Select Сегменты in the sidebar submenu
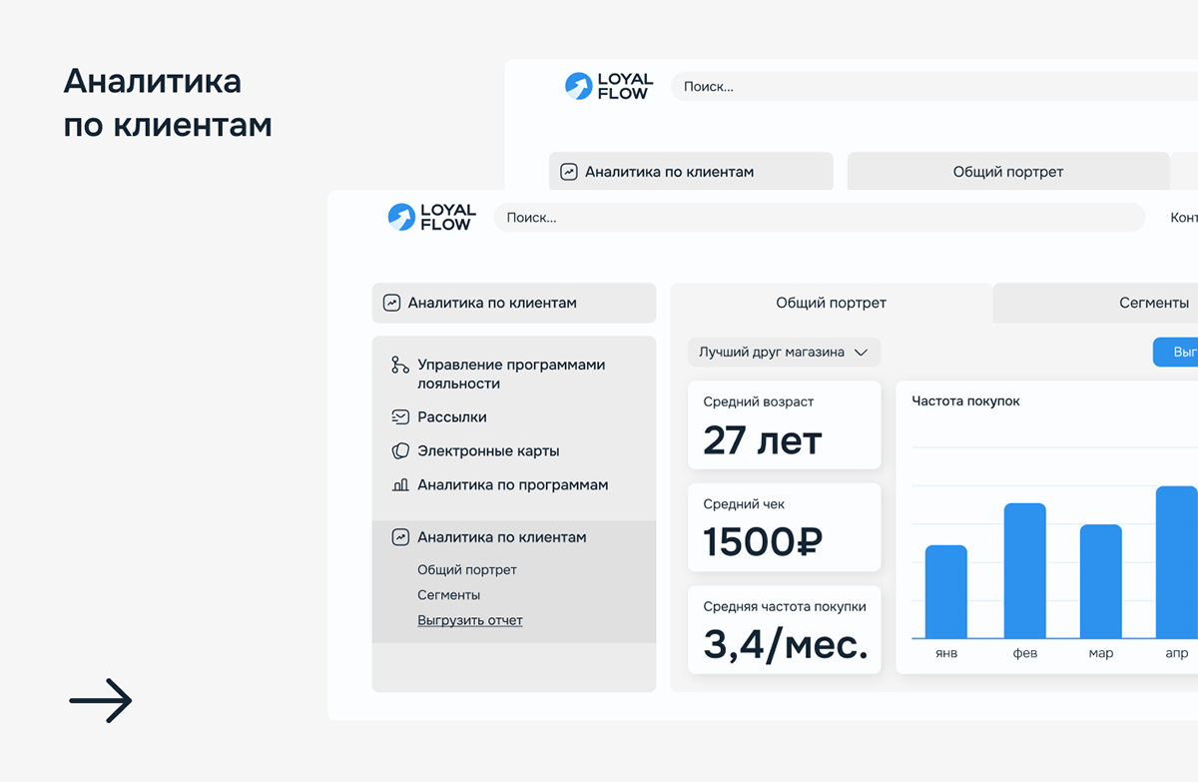The width and height of the screenshot is (1198, 782). click(x=448, y=595)
